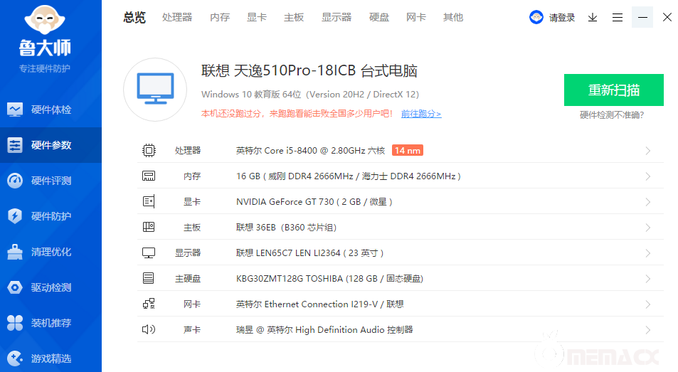
Task: Click the 硬件检测不准确? text
Action: [x=613, y=115]
